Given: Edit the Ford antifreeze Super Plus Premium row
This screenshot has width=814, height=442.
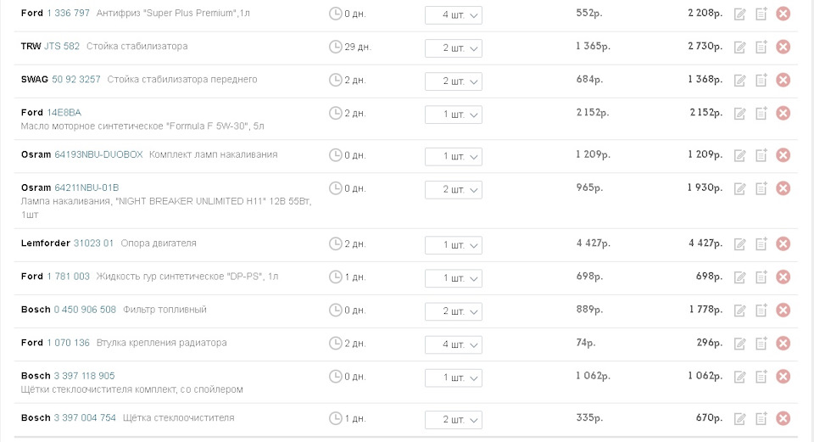Looking at the screenshot, I should point(739,14).
